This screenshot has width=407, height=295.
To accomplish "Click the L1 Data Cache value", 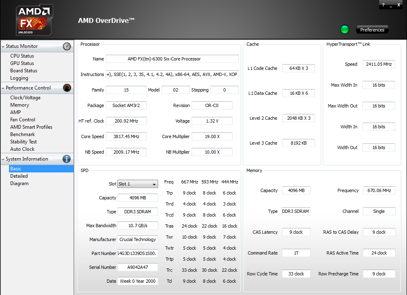I will point(298,93).
